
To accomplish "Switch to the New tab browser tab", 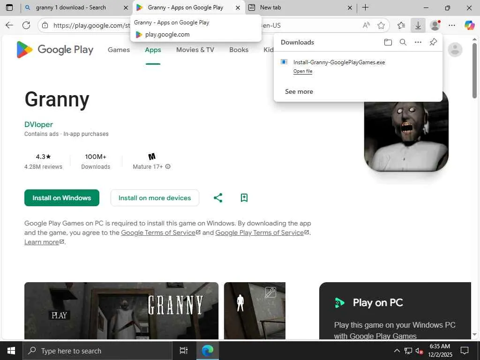I will (270, 7).
